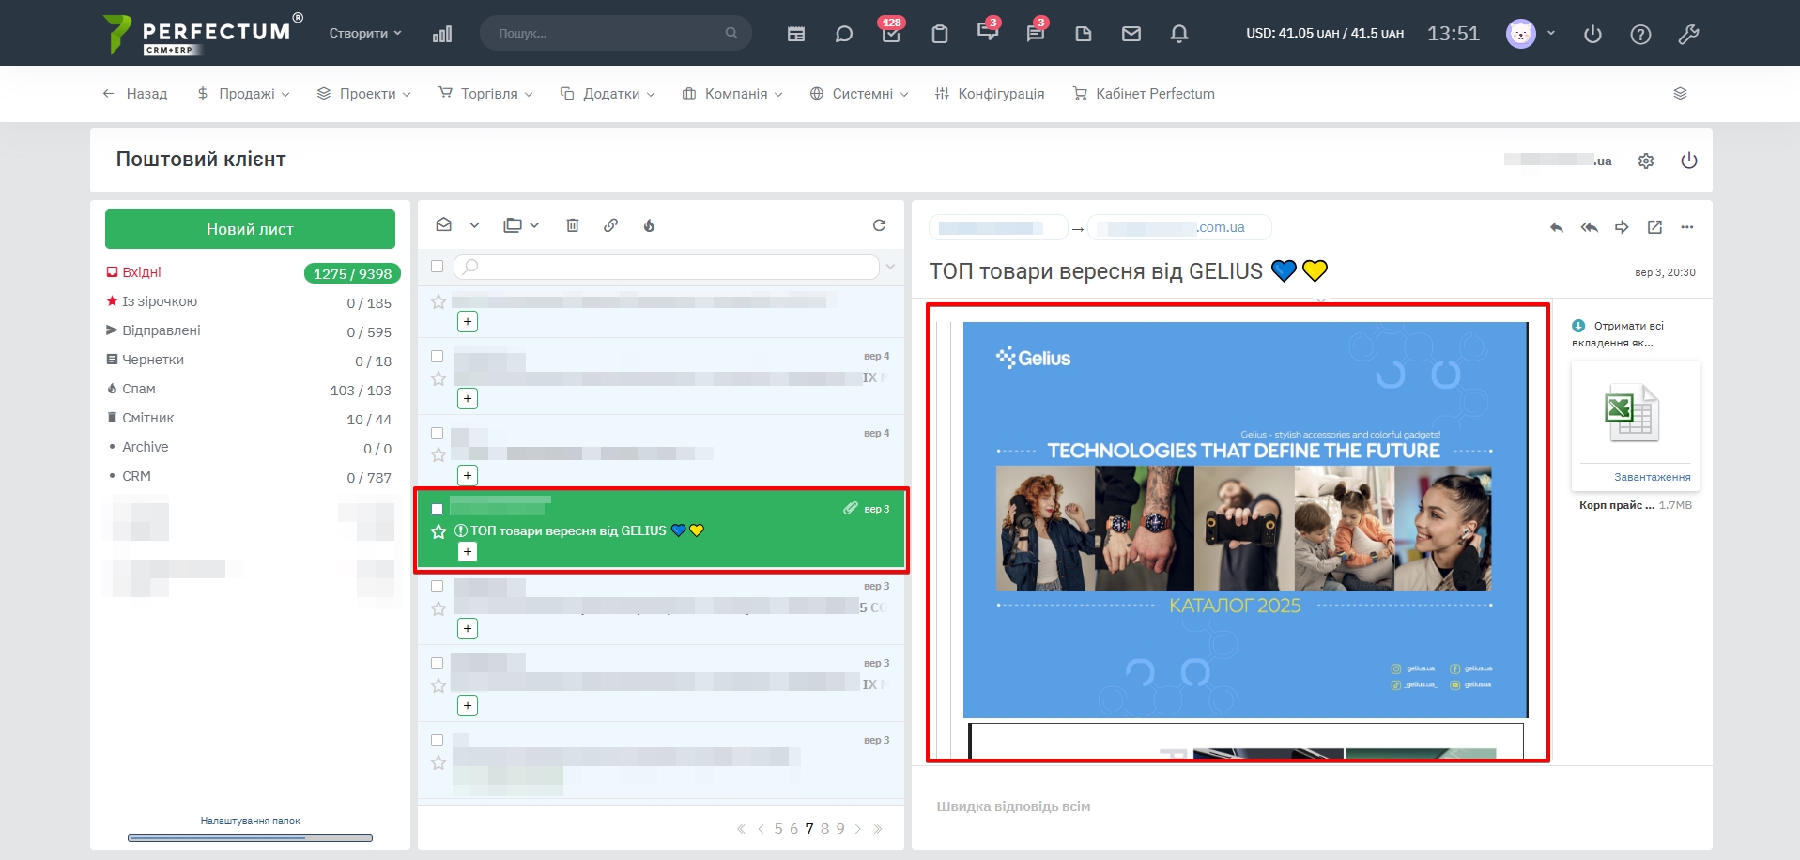Open the wrench settings icon
The height and width of the screenshot is (860, 1800).
[x=1688, y=35]
